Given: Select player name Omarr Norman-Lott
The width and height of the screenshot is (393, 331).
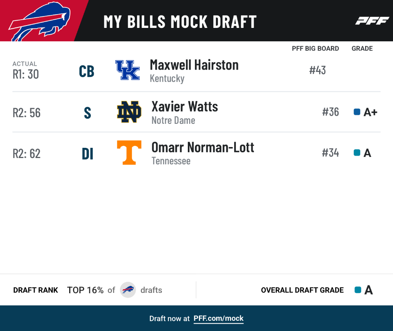Looking at the screenshot, I should [203, 147].
